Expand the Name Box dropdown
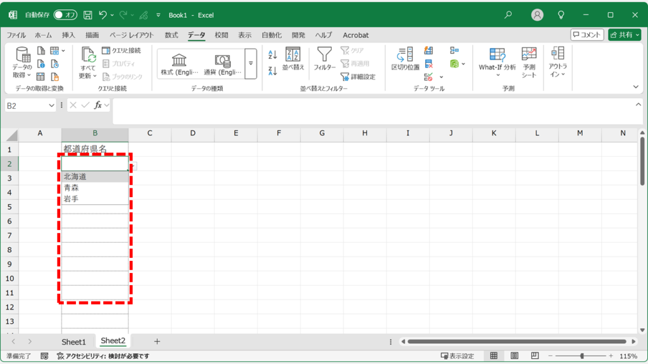The height and width of the screenshot is (364, 648). click(51, 106)
